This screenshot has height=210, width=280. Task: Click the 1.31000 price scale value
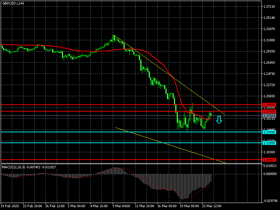269,40
